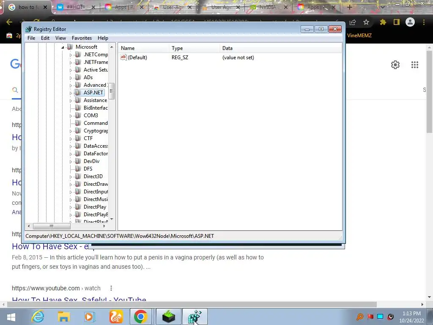The image size is (433, 325).
Task: Click the Registry Editor taskbar button
Action: (195, 317)
